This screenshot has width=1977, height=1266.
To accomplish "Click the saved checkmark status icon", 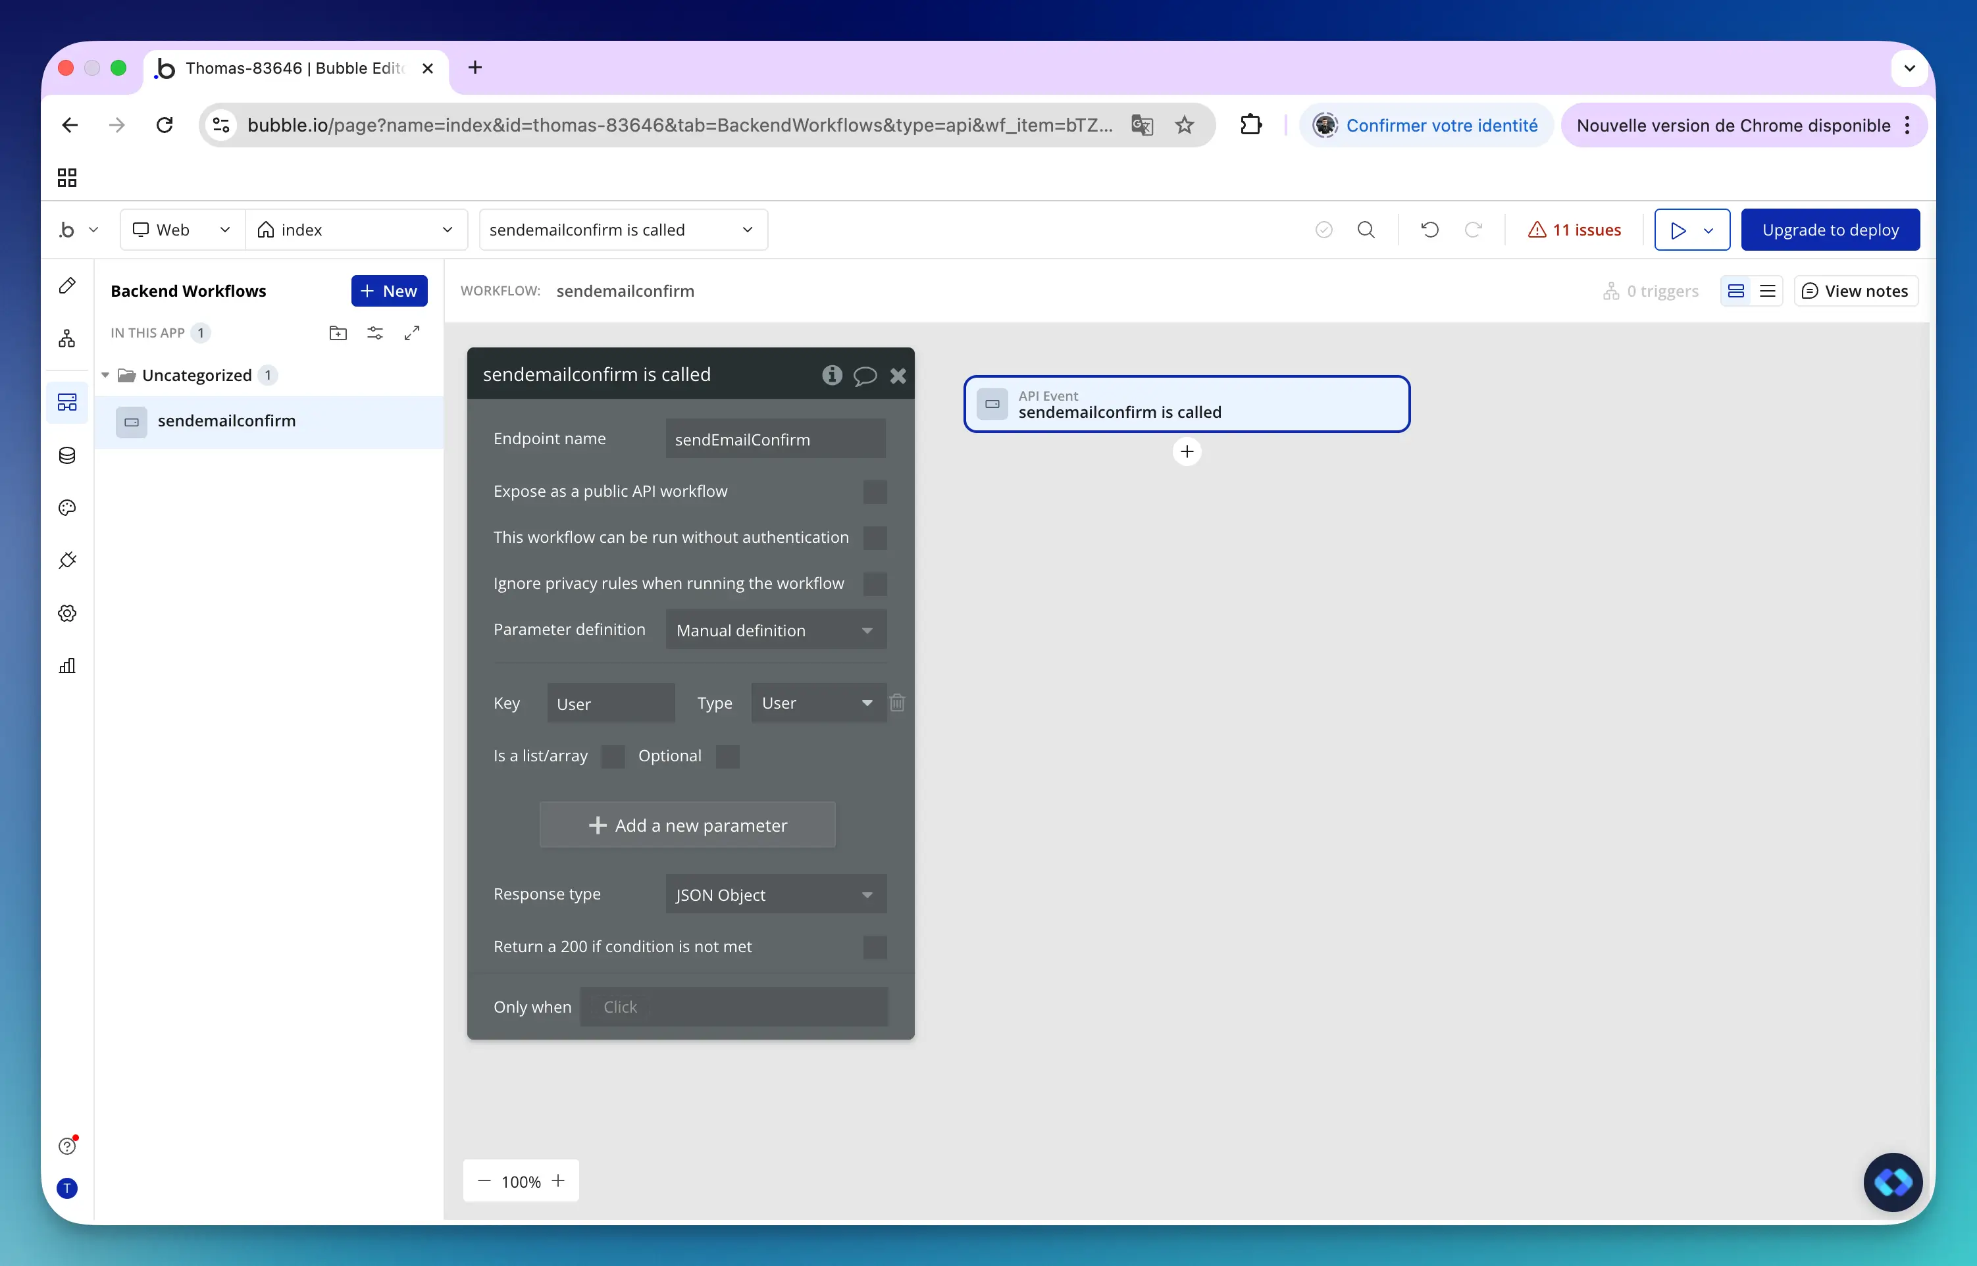I will (x=1323, y=230).
